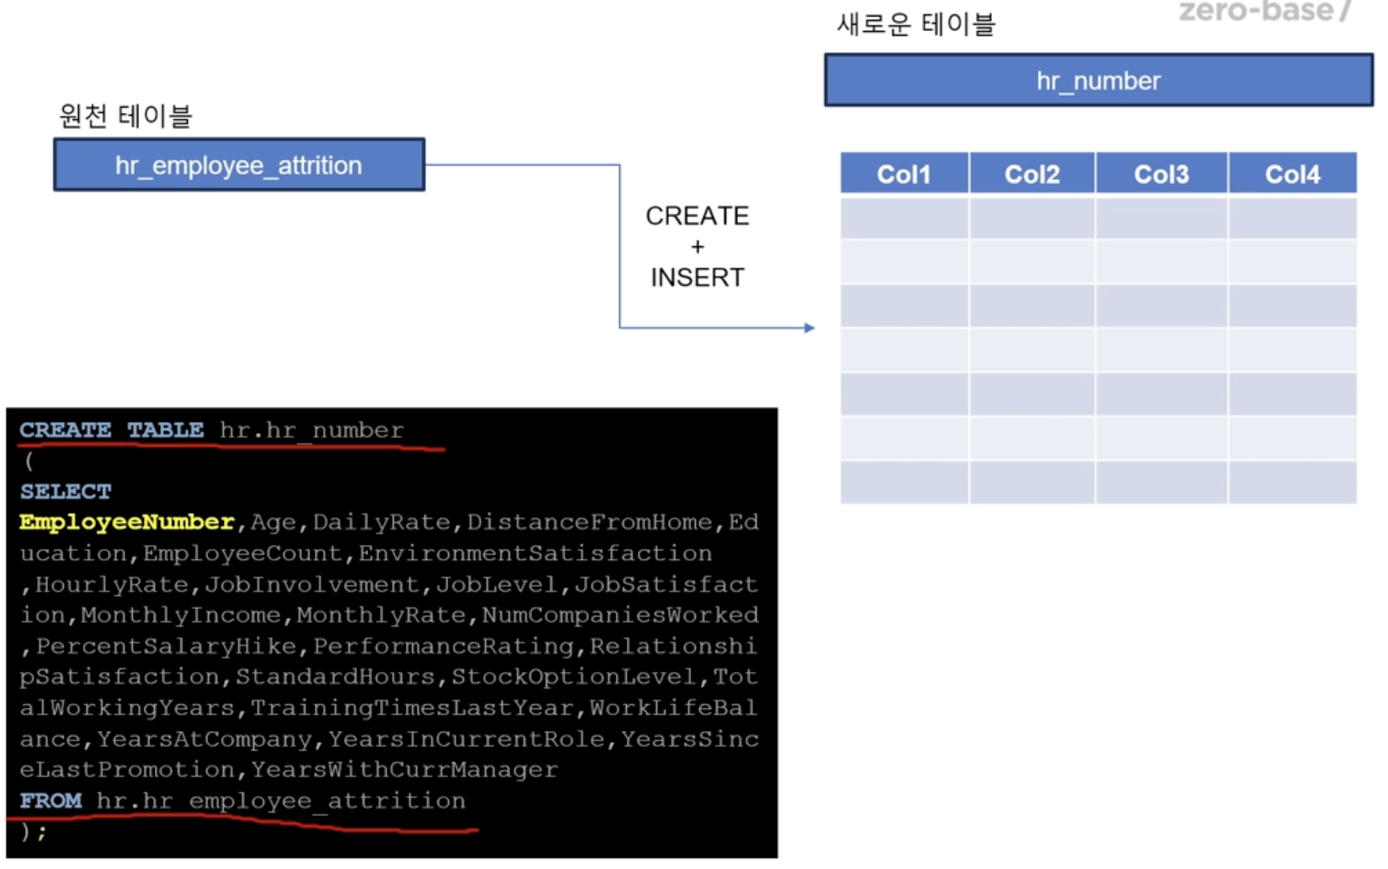Click DistanceFromHome in the code
Image resolution: width=1388 pixels, height=869 pixels.
(x=589, y=522)
